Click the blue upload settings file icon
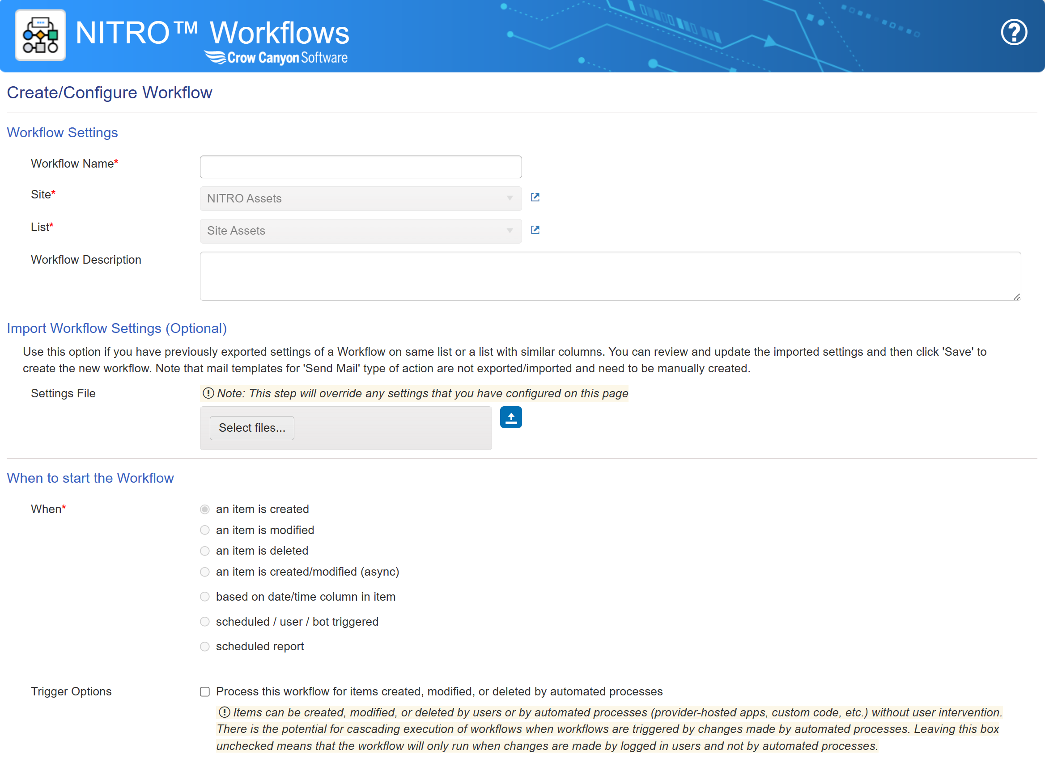The height and width of the screenshot is (762, 1045). point(511,417)
